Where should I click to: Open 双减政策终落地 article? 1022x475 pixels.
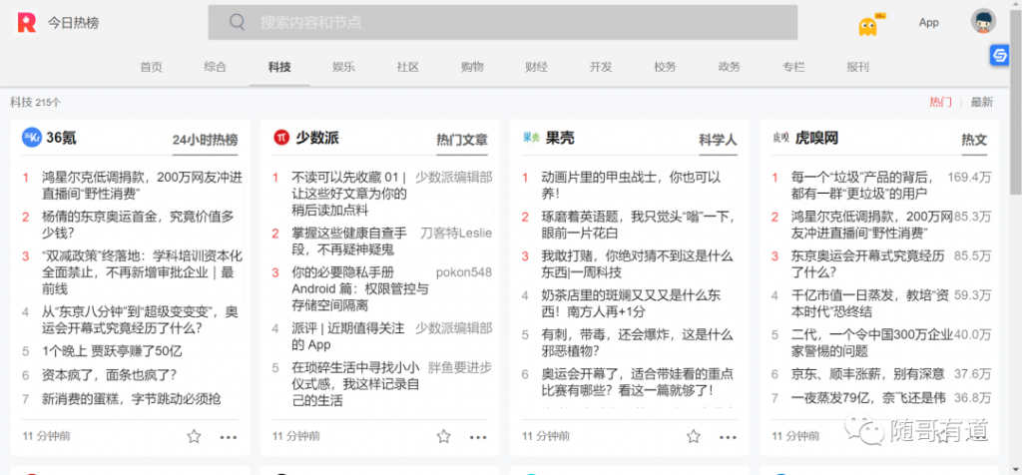142,271
